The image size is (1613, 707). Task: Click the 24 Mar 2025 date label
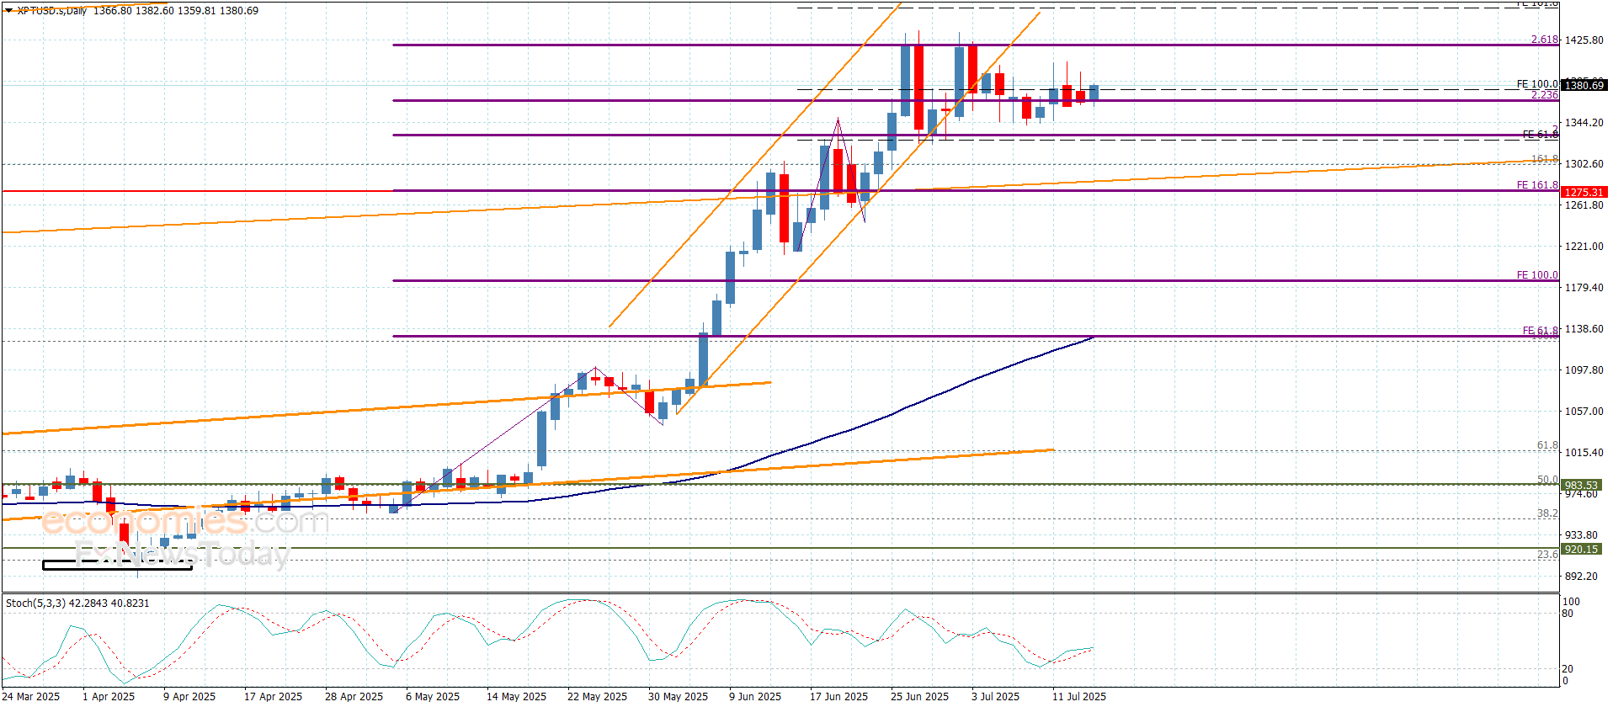[32, 697]
